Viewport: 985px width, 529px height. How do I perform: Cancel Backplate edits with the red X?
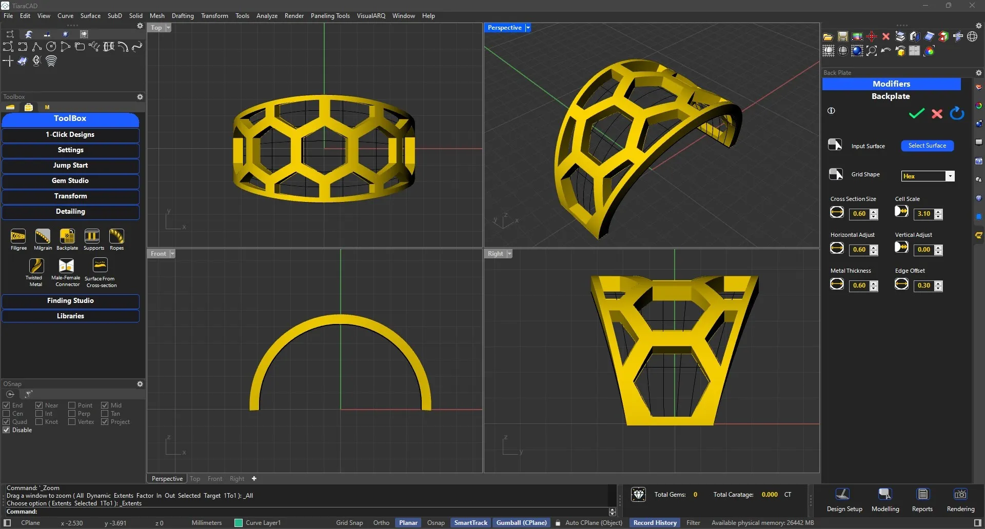click(937, 114)
